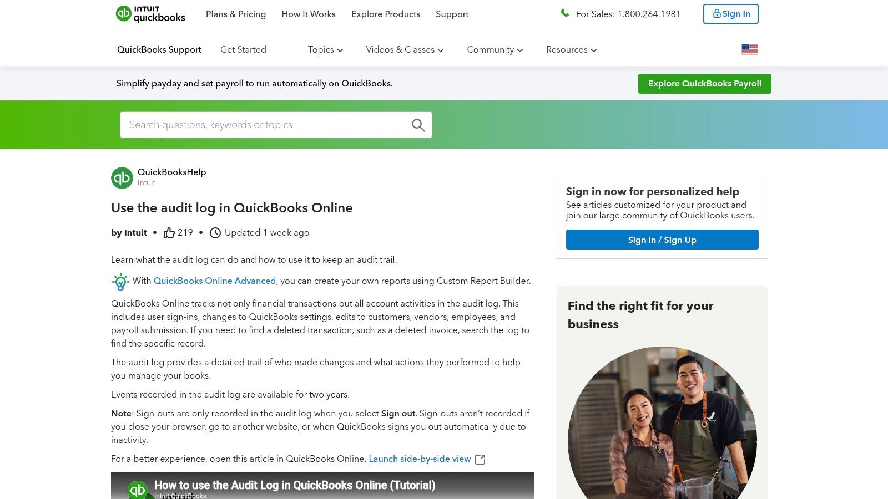
Task: Click the Simplify payday banner text
Action: pyautogui.click(x=255, y=84)
